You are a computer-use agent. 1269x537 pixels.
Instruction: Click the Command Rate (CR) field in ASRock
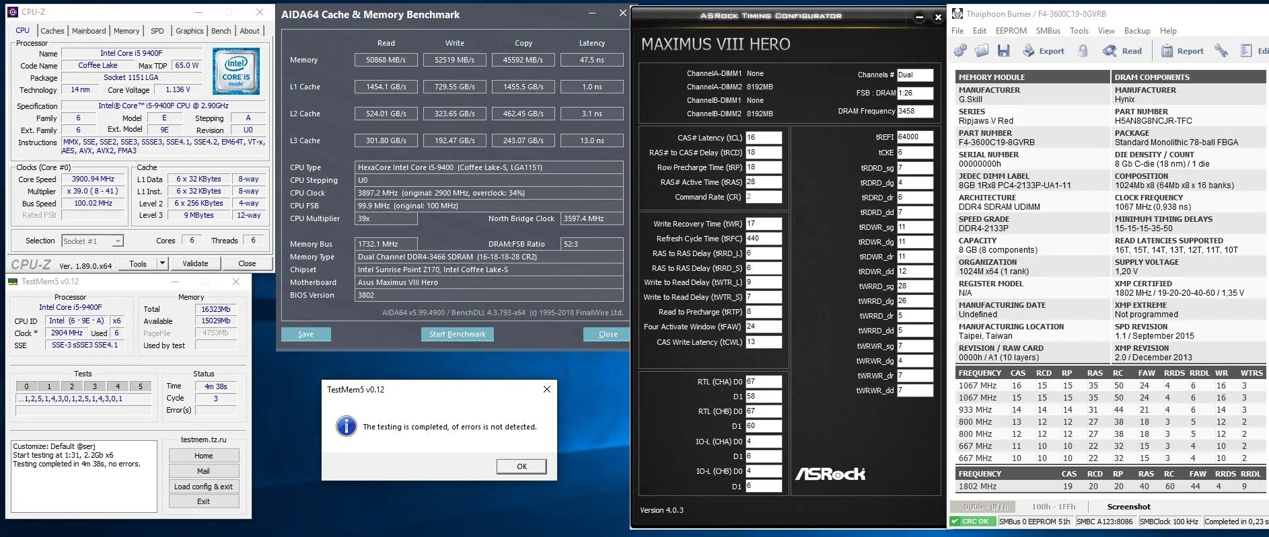coord(764,197)
